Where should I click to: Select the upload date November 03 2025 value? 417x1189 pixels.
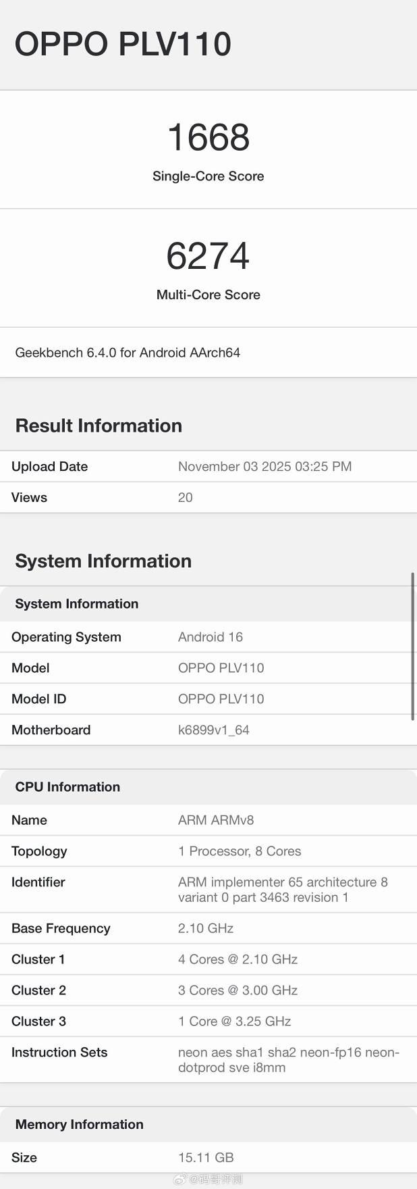click(x=265, y=467)
